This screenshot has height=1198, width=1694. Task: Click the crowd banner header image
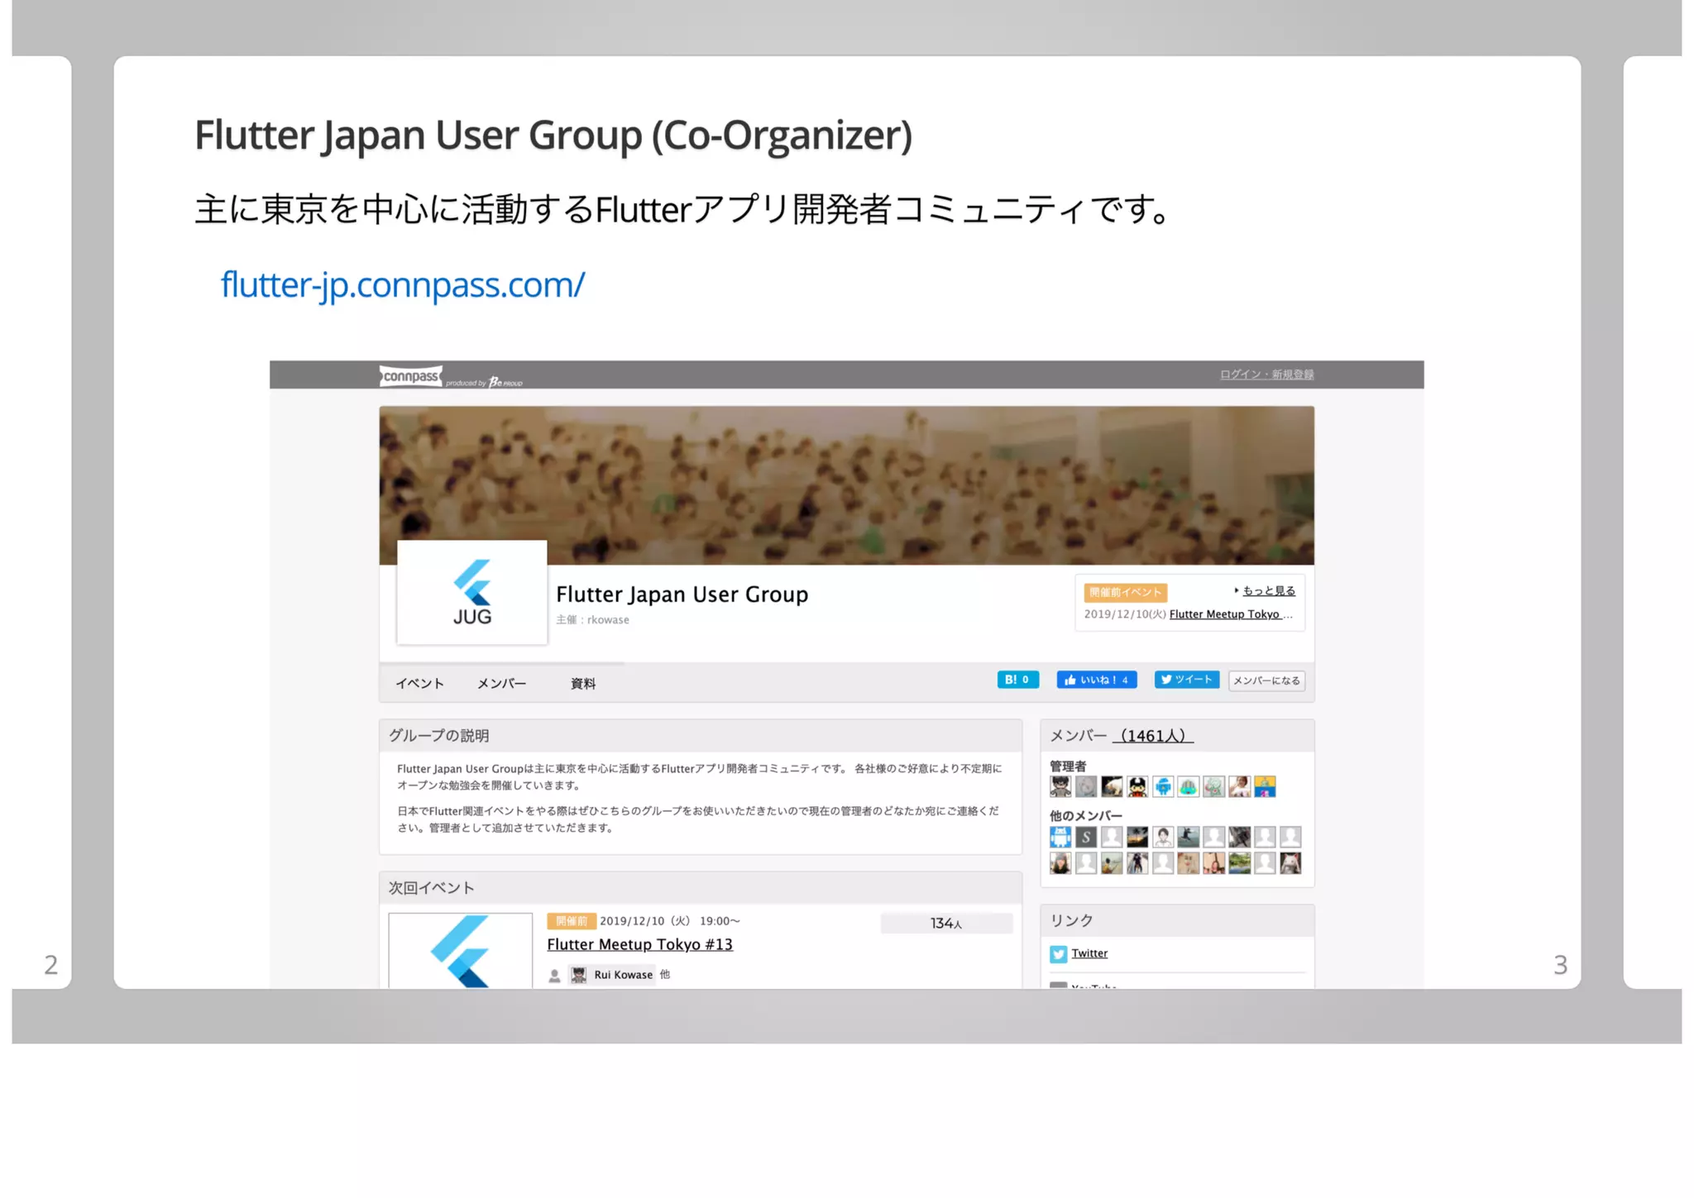pos(846,485)
